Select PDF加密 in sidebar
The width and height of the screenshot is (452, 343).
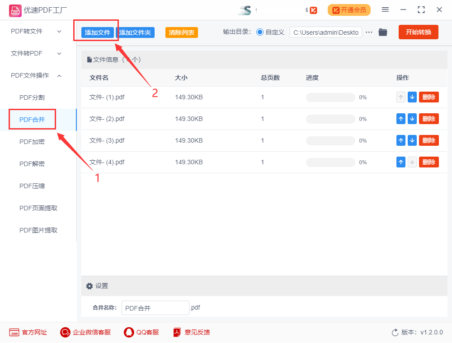click(x=32, y=142)
